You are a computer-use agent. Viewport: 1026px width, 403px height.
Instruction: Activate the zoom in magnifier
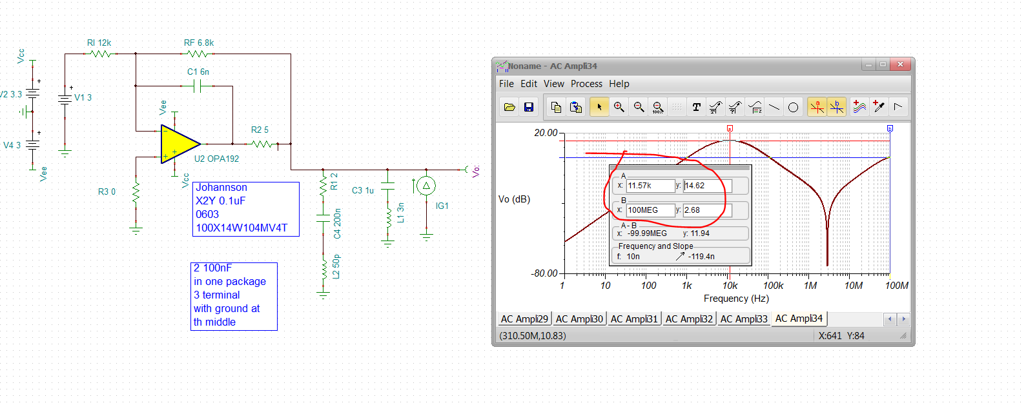point(619,107)
